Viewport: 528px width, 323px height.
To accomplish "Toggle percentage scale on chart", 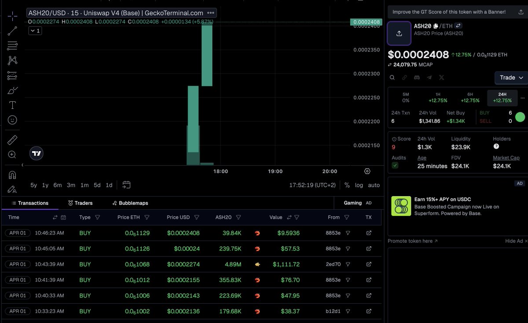I will click(347, 185).
